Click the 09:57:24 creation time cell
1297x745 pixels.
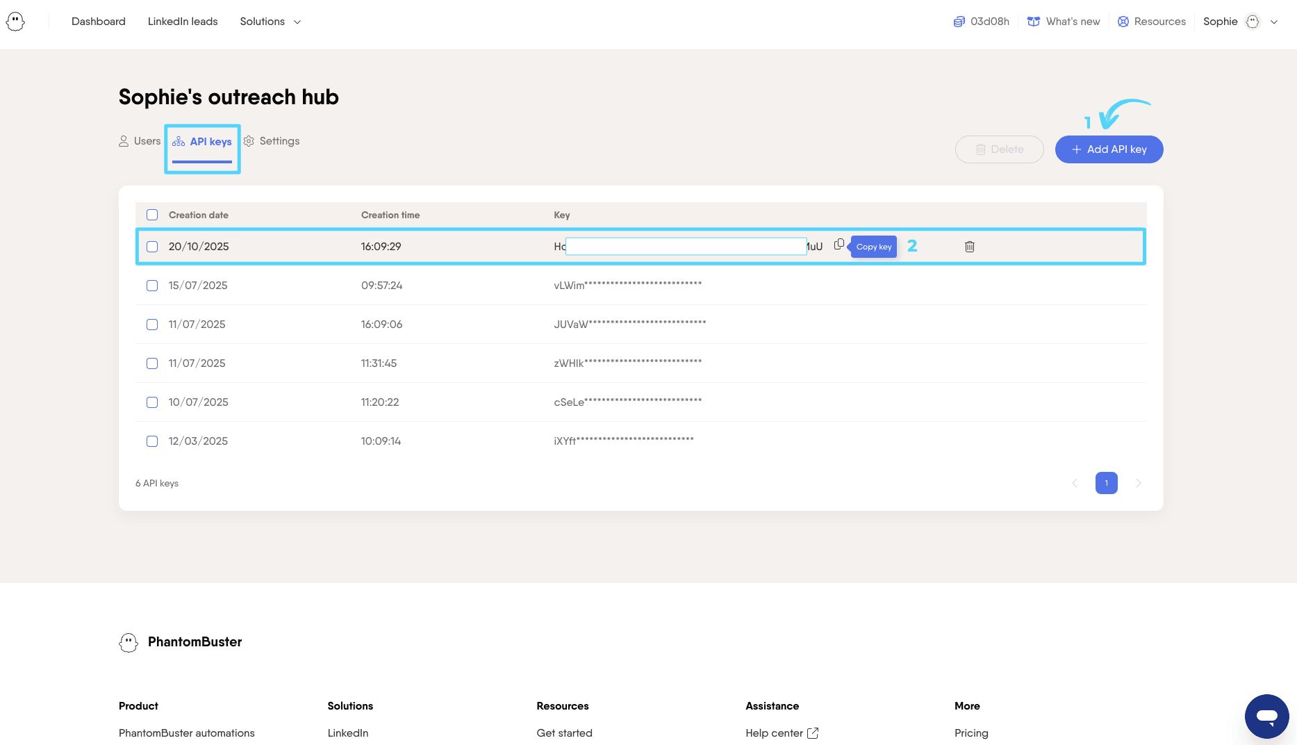point(381,285)
